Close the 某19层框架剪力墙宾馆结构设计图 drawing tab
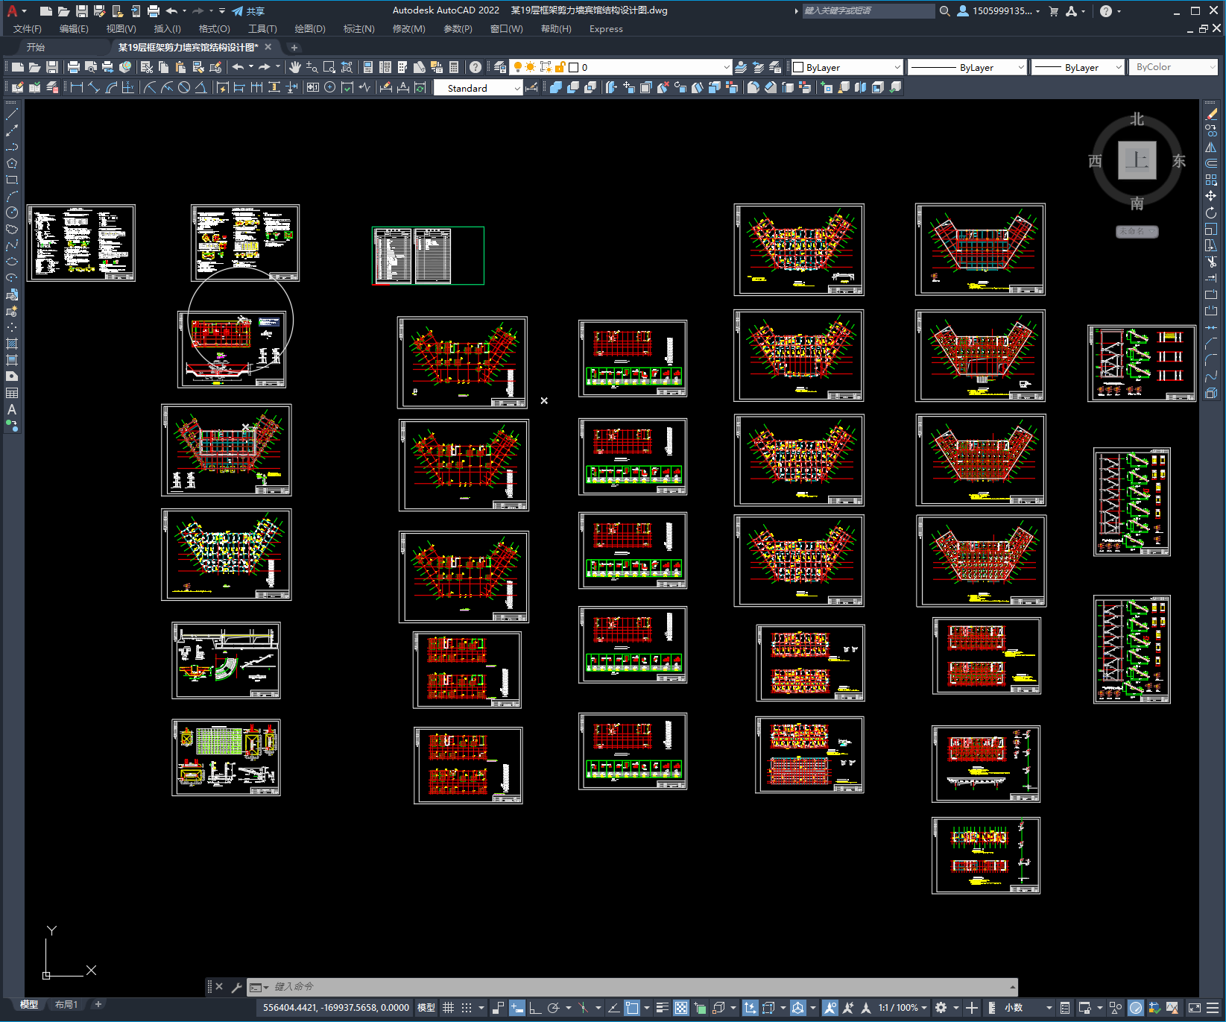Image resolution: width=1226 pixels, height=1022 pixels. pyautogui.click(x=268, y=47)
